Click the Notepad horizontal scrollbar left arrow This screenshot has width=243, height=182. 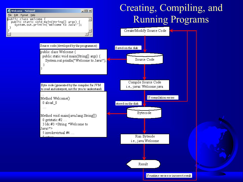[x=9, y=34]
